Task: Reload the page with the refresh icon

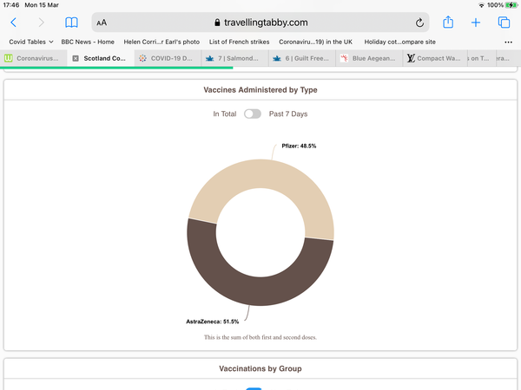Action: [419, 23]
